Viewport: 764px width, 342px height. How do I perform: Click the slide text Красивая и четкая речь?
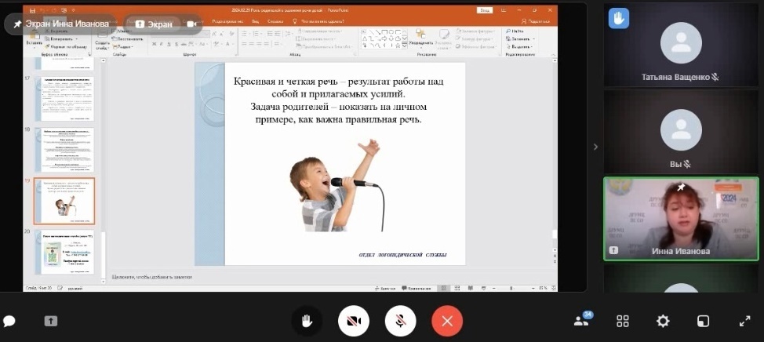(338, 100)
